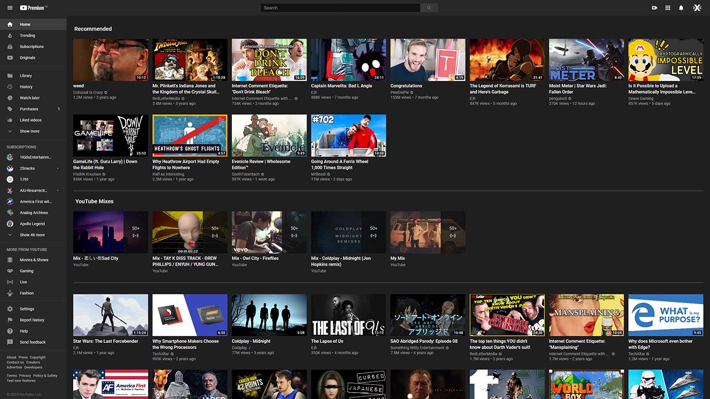
Task: Open the notifications bell
Action: click(681, 8)
